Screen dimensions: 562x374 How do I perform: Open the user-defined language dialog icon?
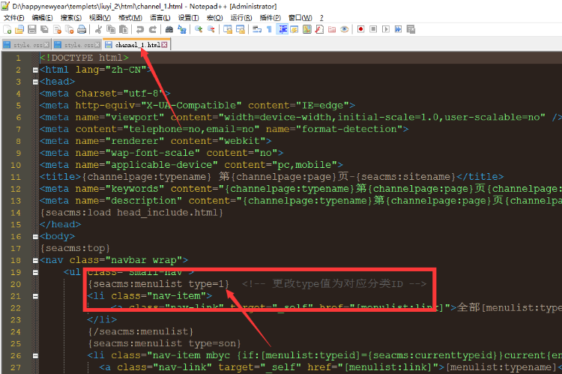pyautogui.click(x=294, y=29)
